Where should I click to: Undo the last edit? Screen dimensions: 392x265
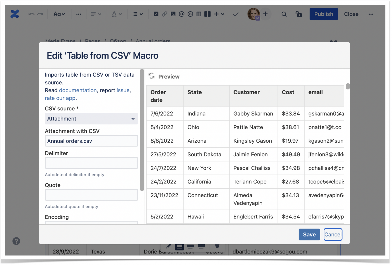click(31, 14)
